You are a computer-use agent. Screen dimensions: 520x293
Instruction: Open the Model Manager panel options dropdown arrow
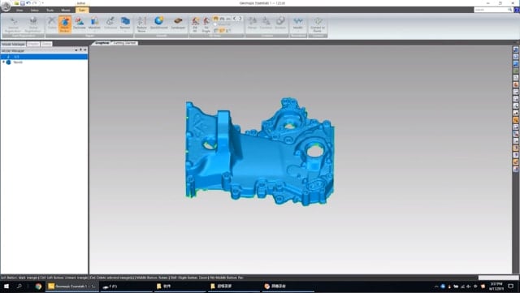click(x=76, y=50)
